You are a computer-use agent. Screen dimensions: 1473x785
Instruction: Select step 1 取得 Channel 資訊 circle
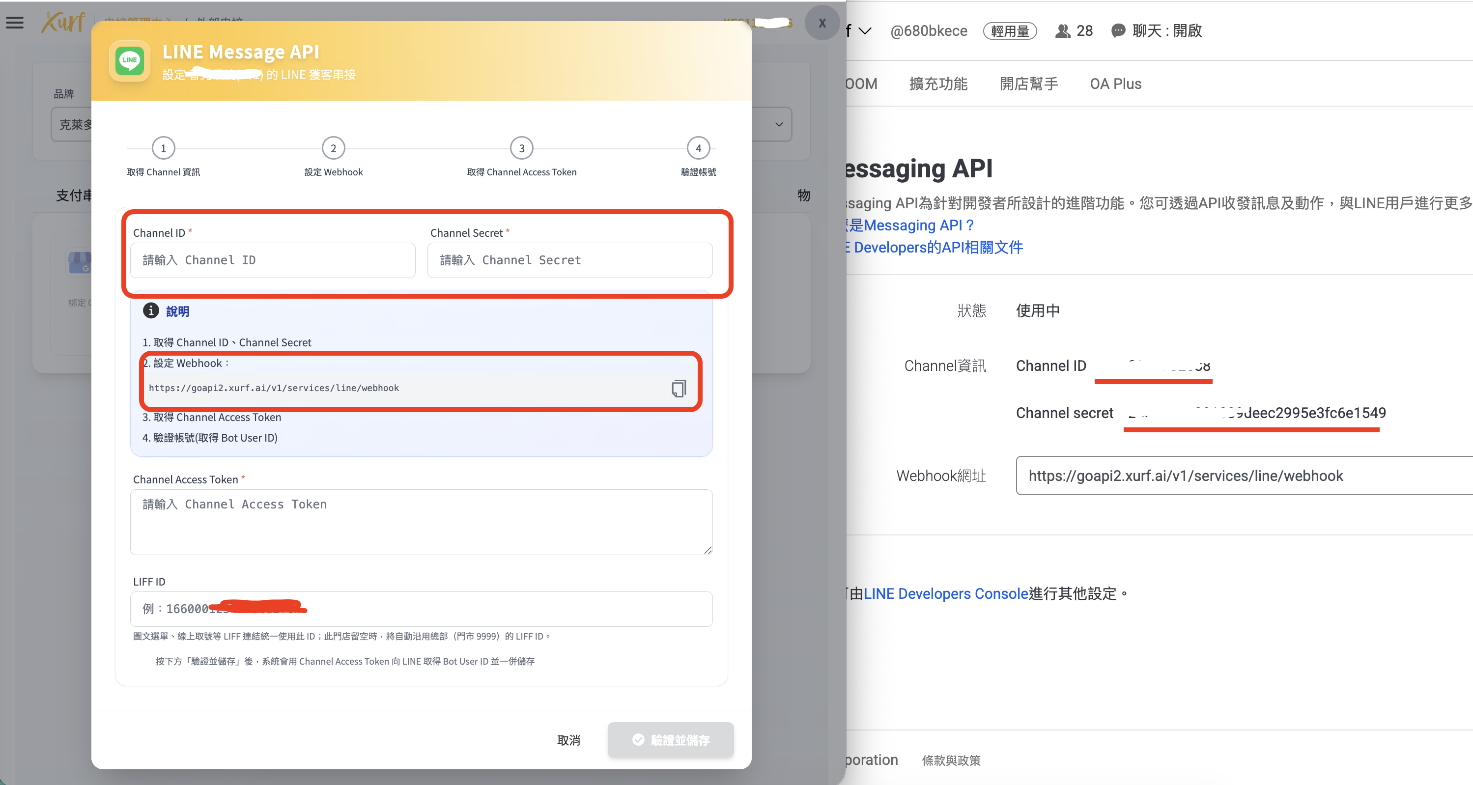tap(164, 149)
